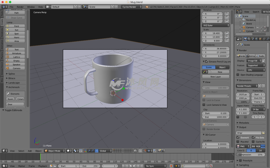The image size is (270, 168).
Task: Click the Render image button in Properties
Action: tap(241, 56)
